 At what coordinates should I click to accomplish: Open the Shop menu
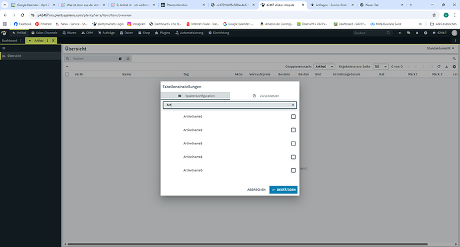click(x=145, y=33)
